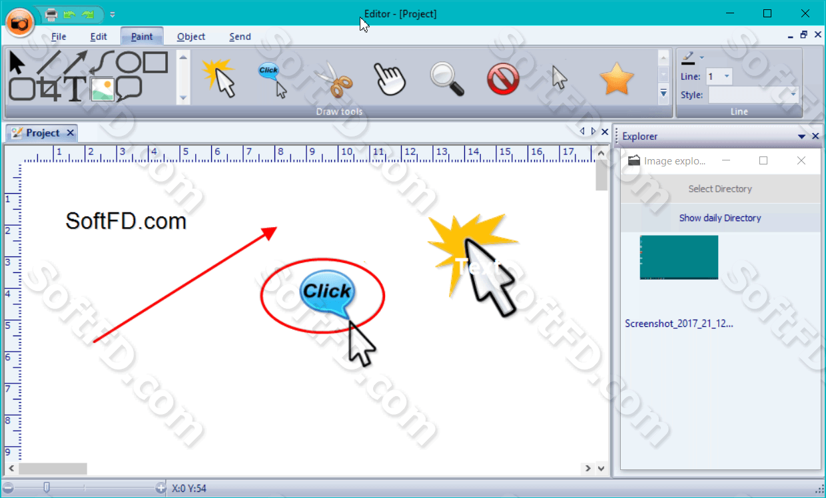
Task: Open the line color dropdown arrow
Action: (x=701, y=58)
